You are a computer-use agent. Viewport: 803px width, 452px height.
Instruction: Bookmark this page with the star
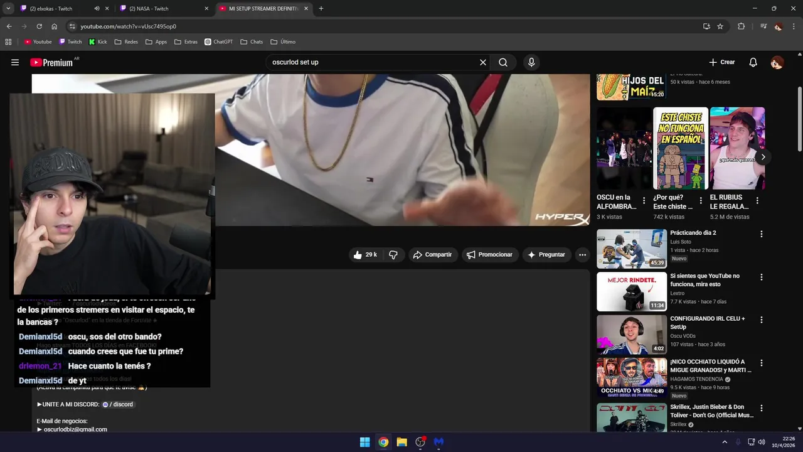720,26
